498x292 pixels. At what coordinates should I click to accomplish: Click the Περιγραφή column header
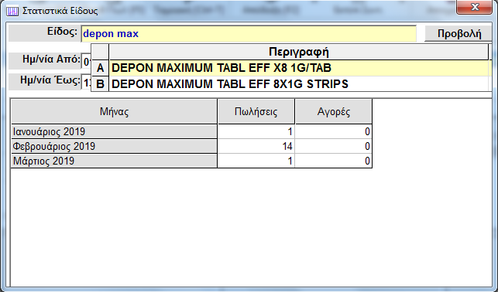point(298,52)
